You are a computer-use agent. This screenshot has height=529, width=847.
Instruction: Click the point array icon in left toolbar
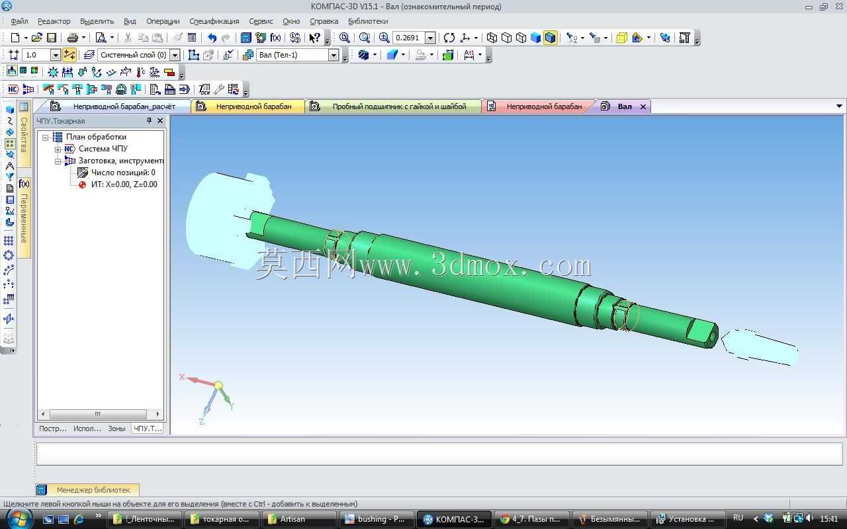tap(9, 241)
